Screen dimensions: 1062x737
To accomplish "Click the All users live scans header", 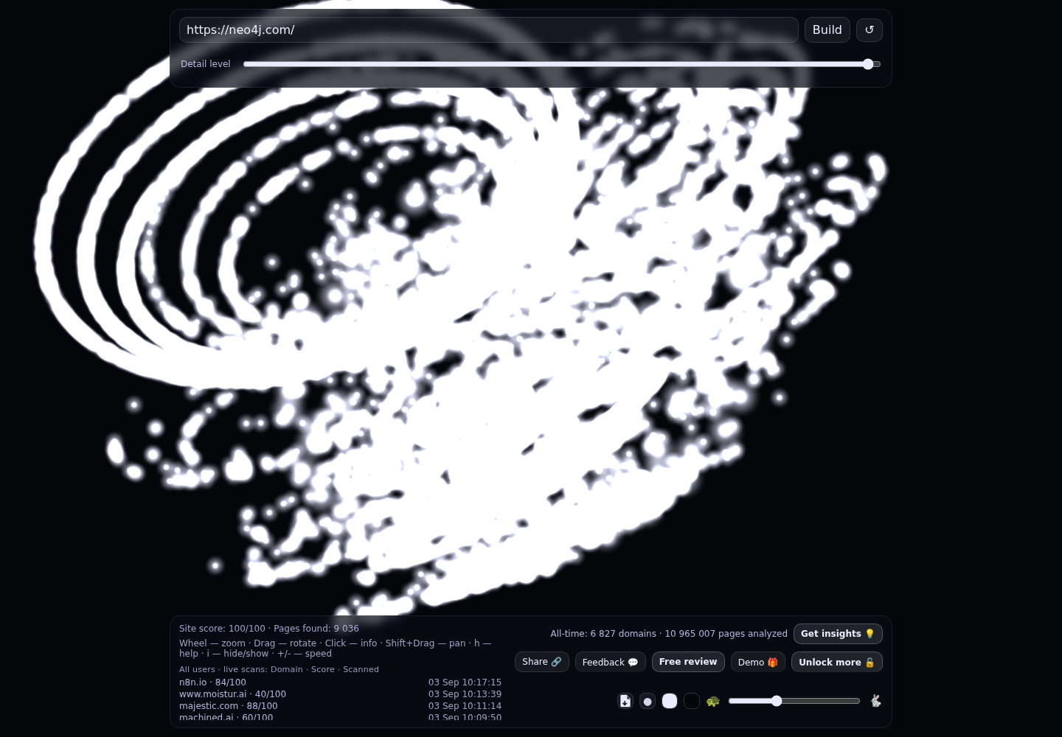I will point(279,669).
